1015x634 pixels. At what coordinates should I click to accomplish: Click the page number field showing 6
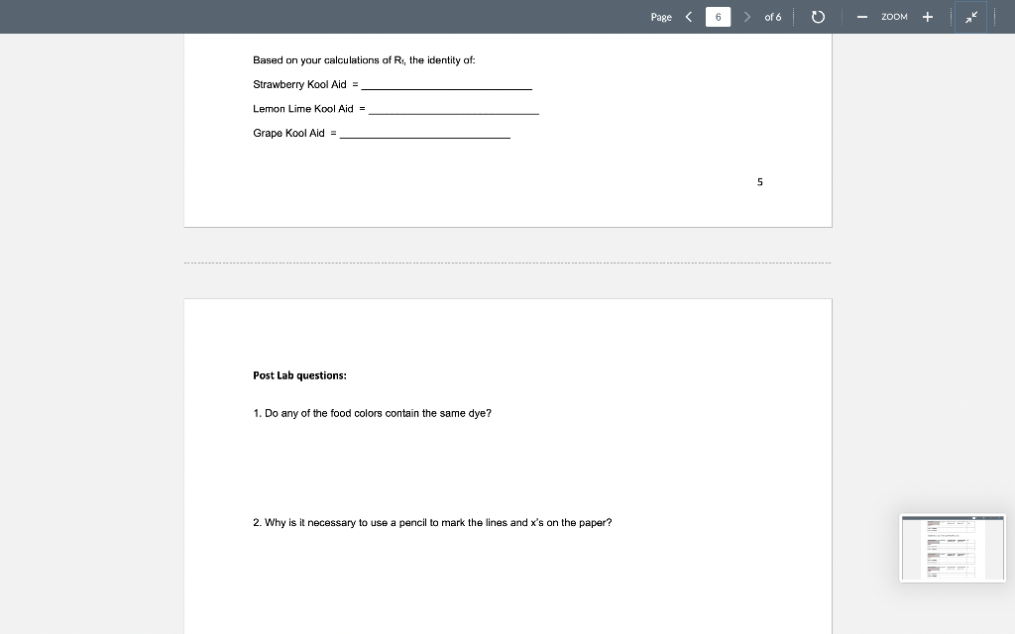tap(718, 17)
